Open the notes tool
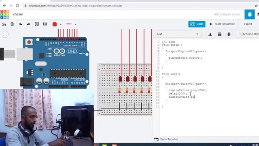 (x=37, y=24)
